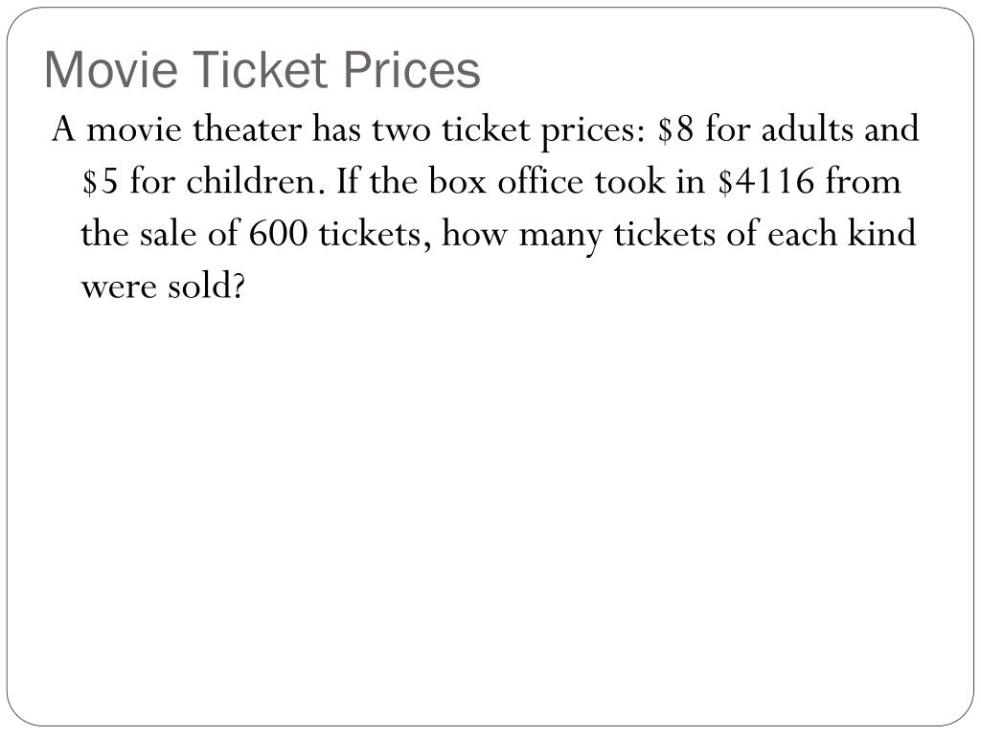Select the '$8' adult price text
This screenshot has height=736, width=981.
coord(675,129)
